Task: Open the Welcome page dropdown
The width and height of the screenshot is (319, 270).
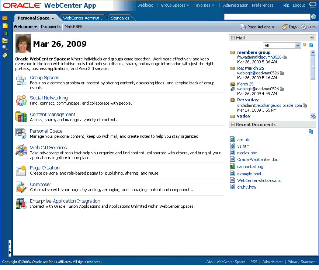Action: click(35, 27)
